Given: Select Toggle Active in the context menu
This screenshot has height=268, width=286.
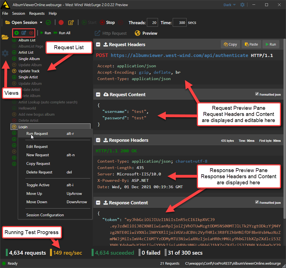Looking at the screenshot, I should coord(55,185).
